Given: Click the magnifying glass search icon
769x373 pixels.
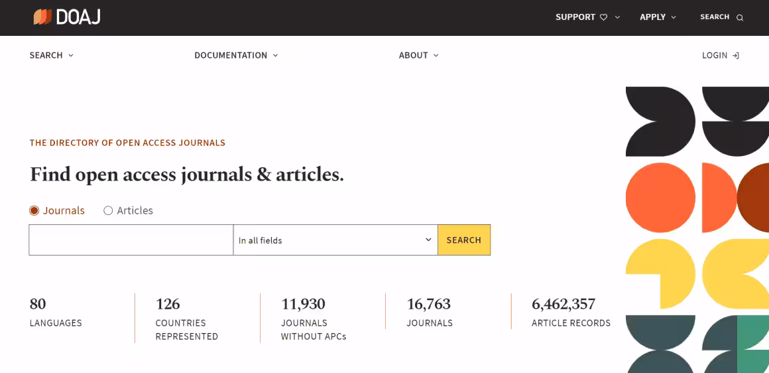Looking at the screenshot, I should 740,18.
